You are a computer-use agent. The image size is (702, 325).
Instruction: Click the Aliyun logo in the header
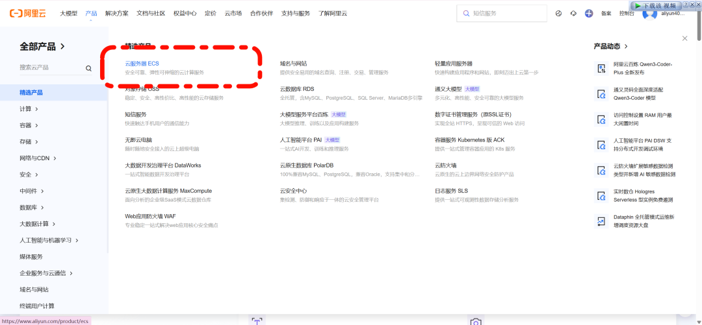(x=28, y=14)
